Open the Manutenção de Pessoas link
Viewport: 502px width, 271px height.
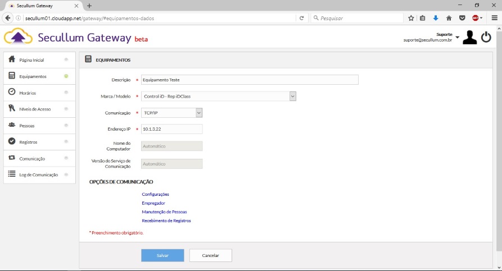click(x=164, y=212)
